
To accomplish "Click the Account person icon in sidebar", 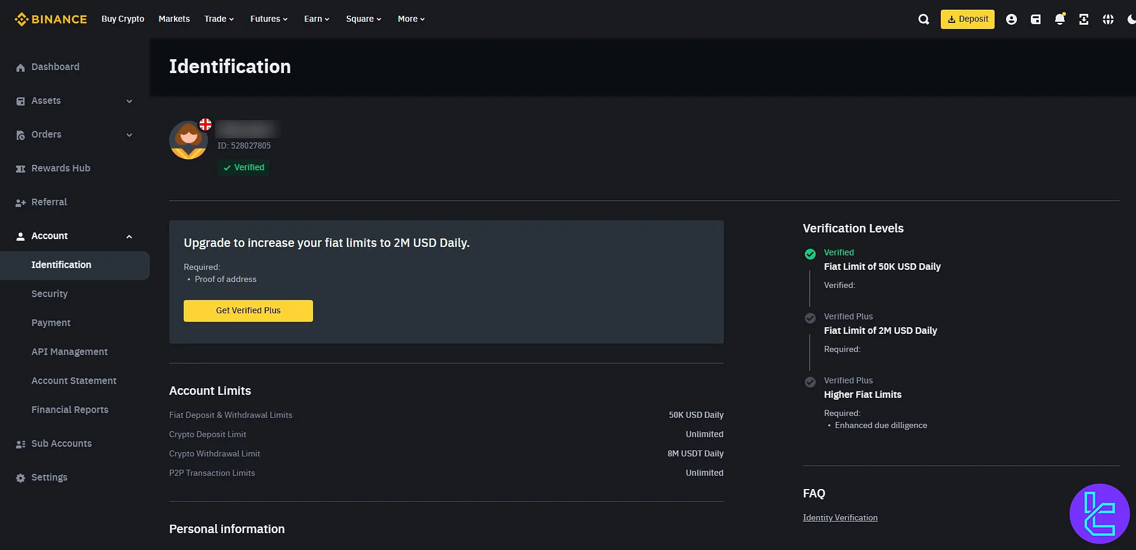I will 21,237.
